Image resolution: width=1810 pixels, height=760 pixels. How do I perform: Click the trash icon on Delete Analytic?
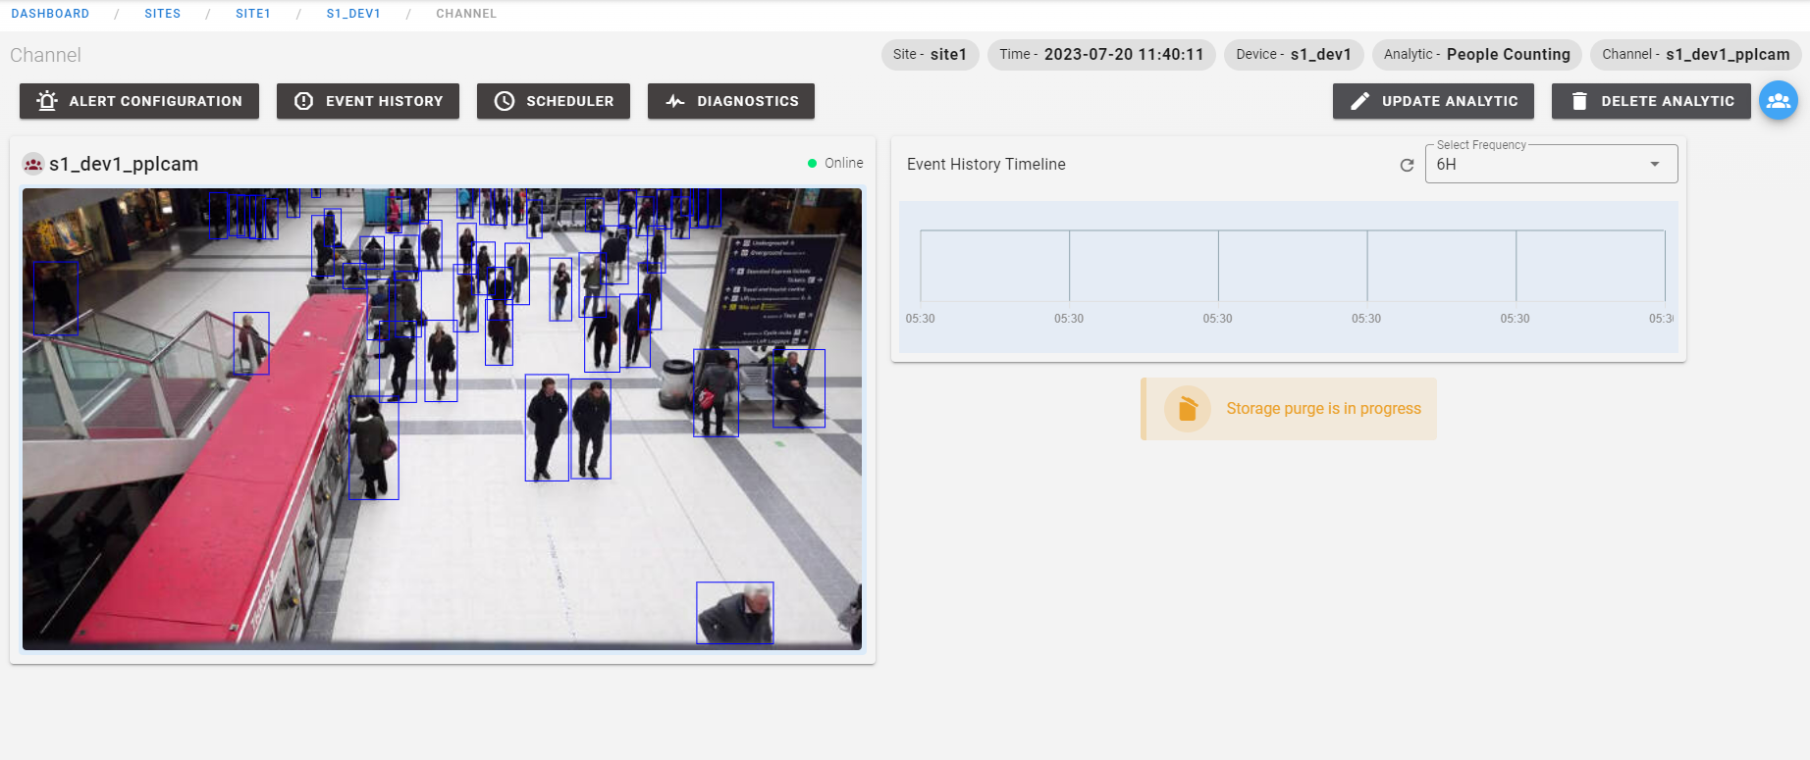click(x=1578, y=101)
